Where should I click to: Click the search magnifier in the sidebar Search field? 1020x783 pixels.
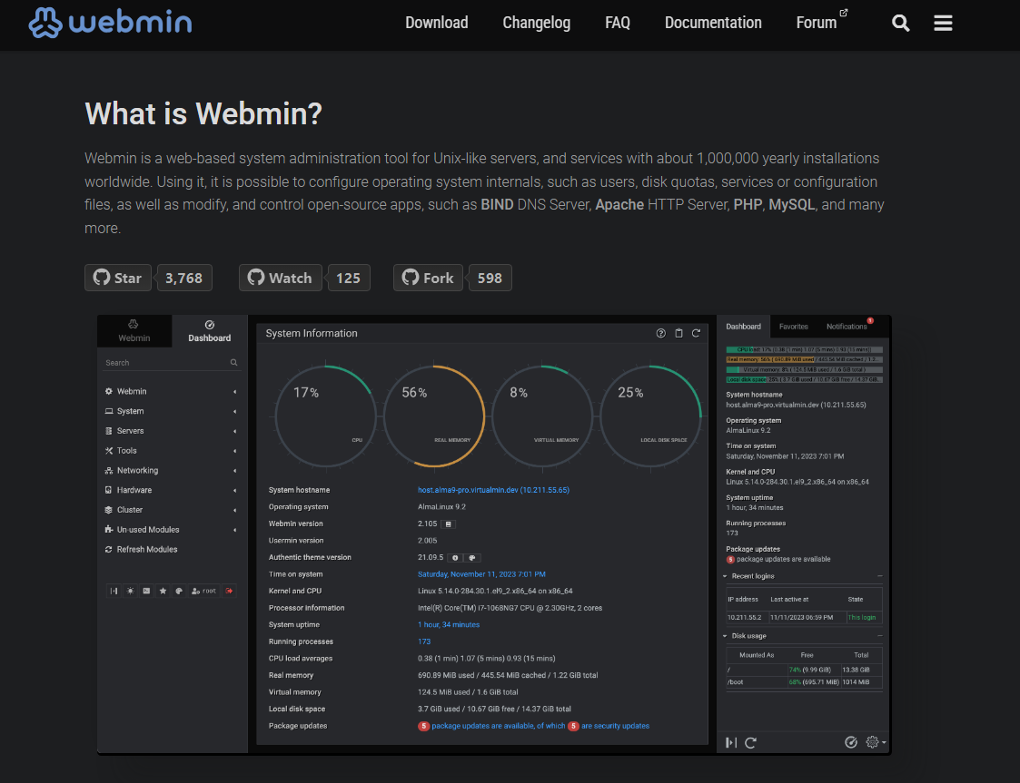pyautogui.click(x=233, y=363)
